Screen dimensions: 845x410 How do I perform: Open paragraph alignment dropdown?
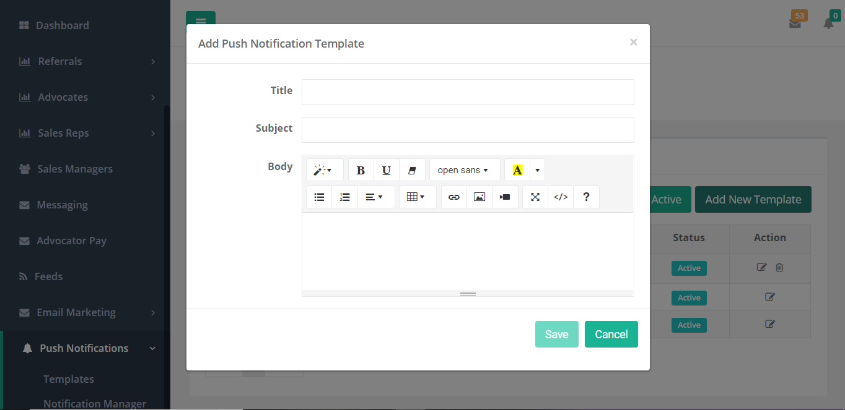375,197
